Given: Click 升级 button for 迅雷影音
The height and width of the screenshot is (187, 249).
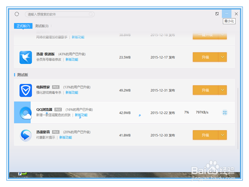Looking at the screenshot, I should (205, 135).
